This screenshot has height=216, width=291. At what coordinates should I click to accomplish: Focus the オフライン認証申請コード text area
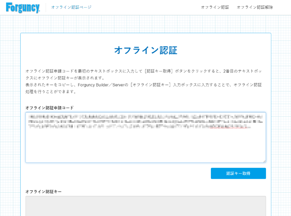tap(146, 137)
